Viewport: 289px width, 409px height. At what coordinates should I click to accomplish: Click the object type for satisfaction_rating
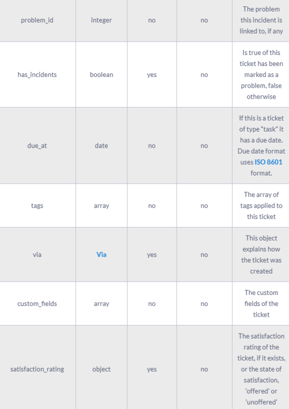tap(101, 369)
